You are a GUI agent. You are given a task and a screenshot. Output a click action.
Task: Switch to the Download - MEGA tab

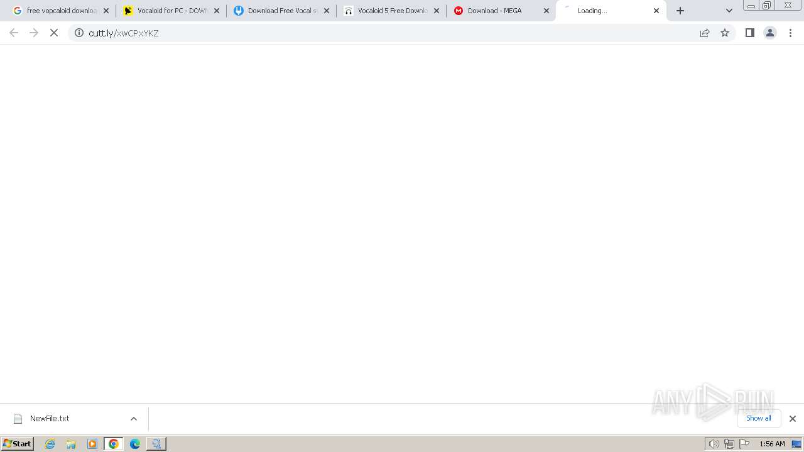[x=501, y=11]
